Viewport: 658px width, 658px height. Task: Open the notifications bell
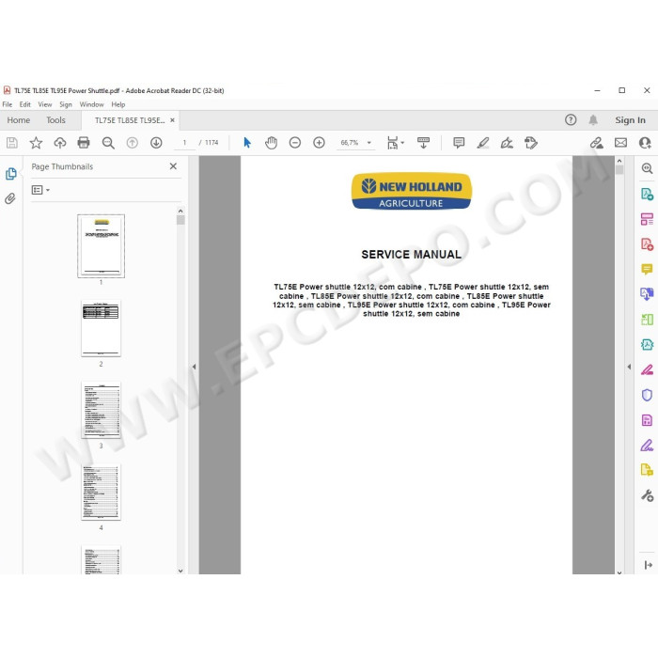593,120
